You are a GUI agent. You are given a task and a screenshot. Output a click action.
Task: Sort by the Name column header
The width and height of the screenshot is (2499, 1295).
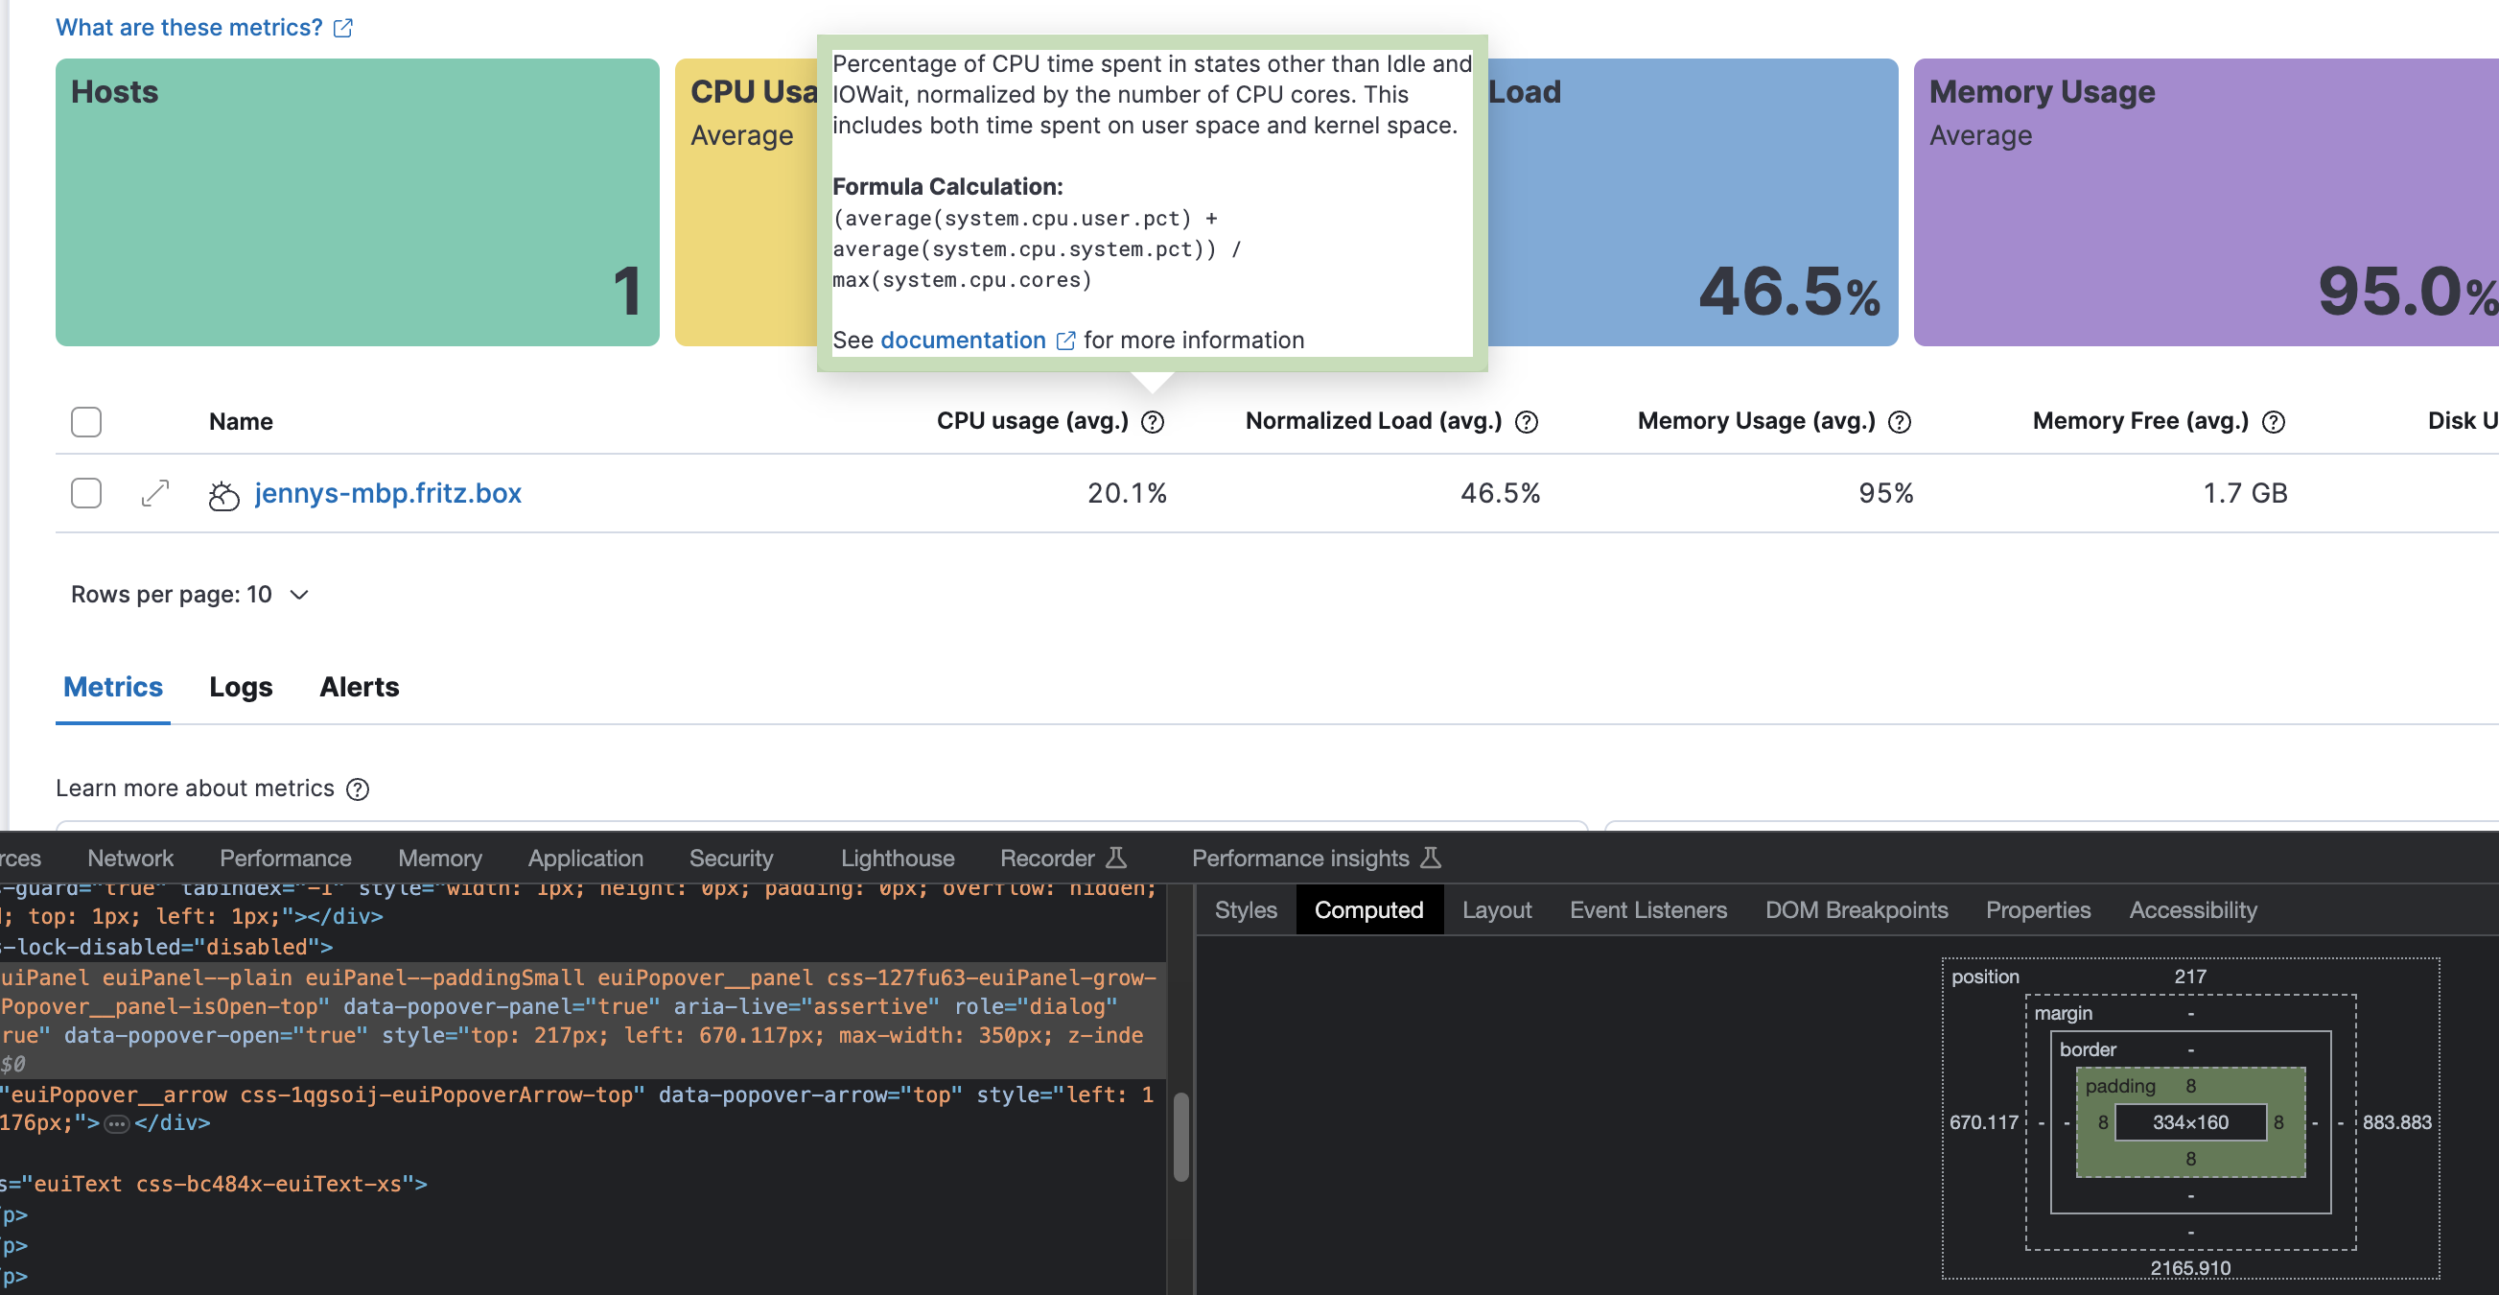click(x=241, y=422)
